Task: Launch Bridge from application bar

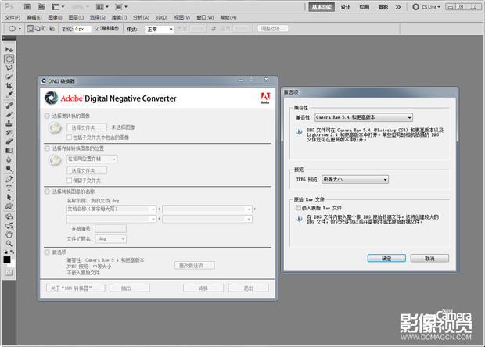Action: tap(27, 6)
